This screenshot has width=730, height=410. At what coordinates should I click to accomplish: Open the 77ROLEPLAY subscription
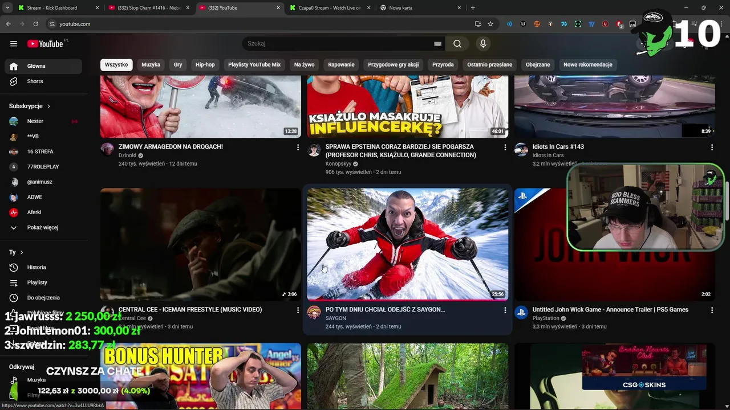coord(43,167)
